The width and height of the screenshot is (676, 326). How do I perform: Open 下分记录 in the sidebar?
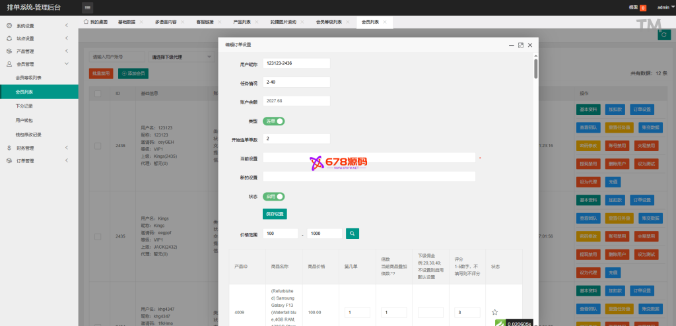(x=24, y=106)
